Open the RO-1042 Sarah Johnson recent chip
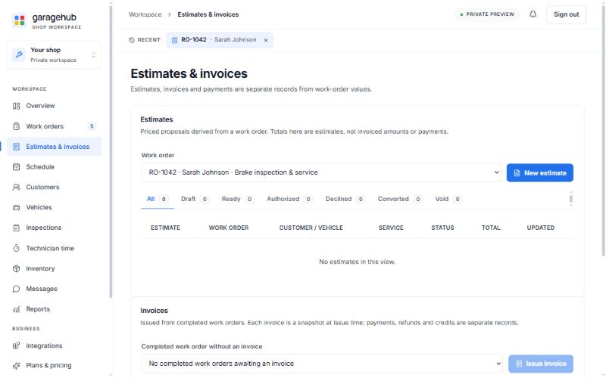Screen dimensions: 606x378 219,40
